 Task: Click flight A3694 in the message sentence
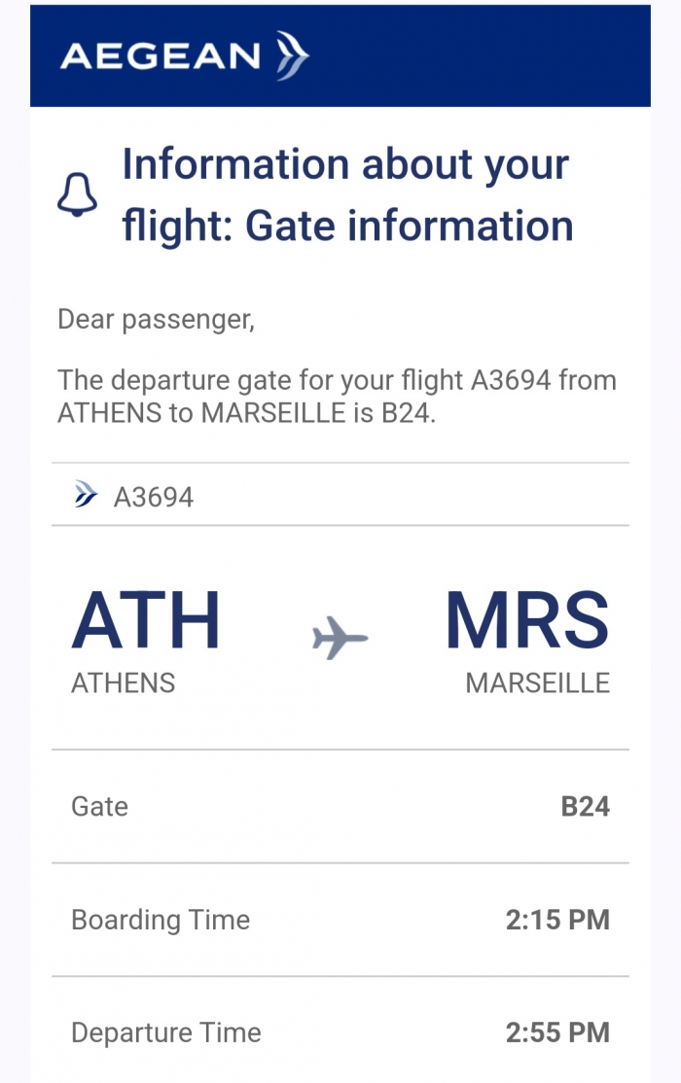pyautogui.click(x=511, y=380)
